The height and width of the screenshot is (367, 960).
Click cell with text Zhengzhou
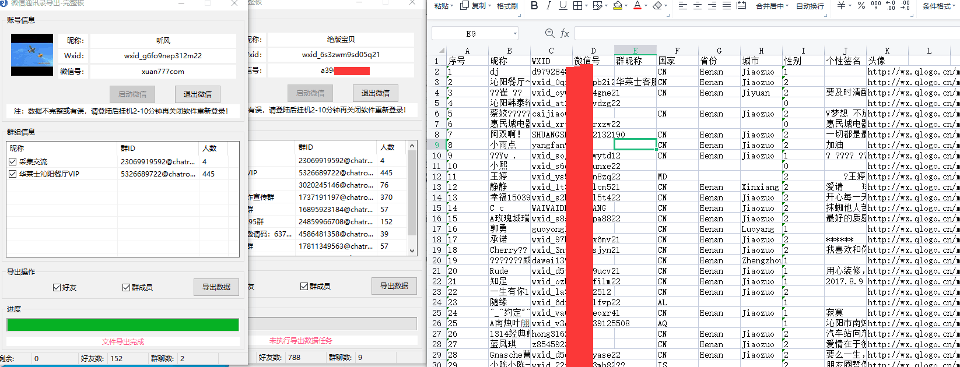click(761, 260)
